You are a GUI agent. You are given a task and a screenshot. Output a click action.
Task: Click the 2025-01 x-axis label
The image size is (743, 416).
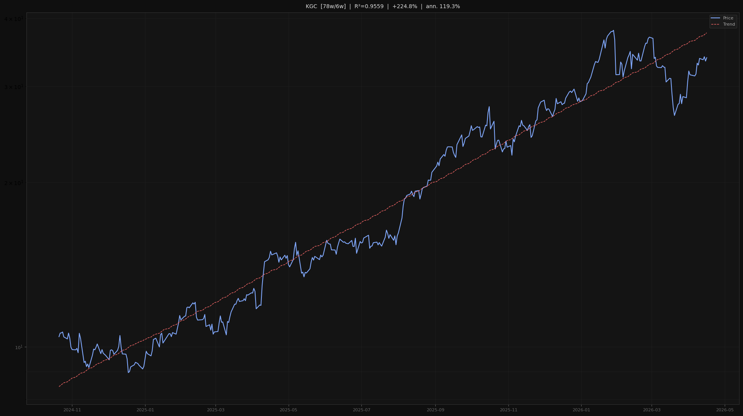pos(145,410)
